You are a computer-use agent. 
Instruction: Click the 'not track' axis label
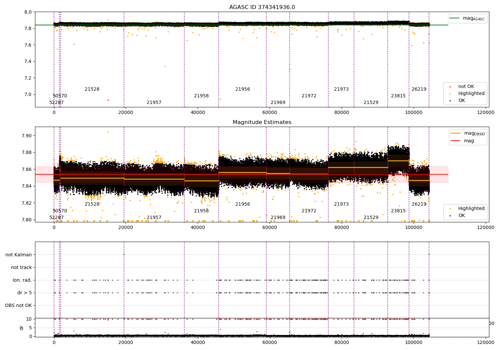click(21, 267)
